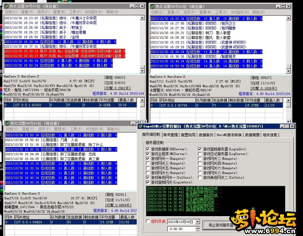Select the 服务端控制 tab
The width and height of the screenshot is (303, 236).
pyautogui.click(x=151, y=135)
